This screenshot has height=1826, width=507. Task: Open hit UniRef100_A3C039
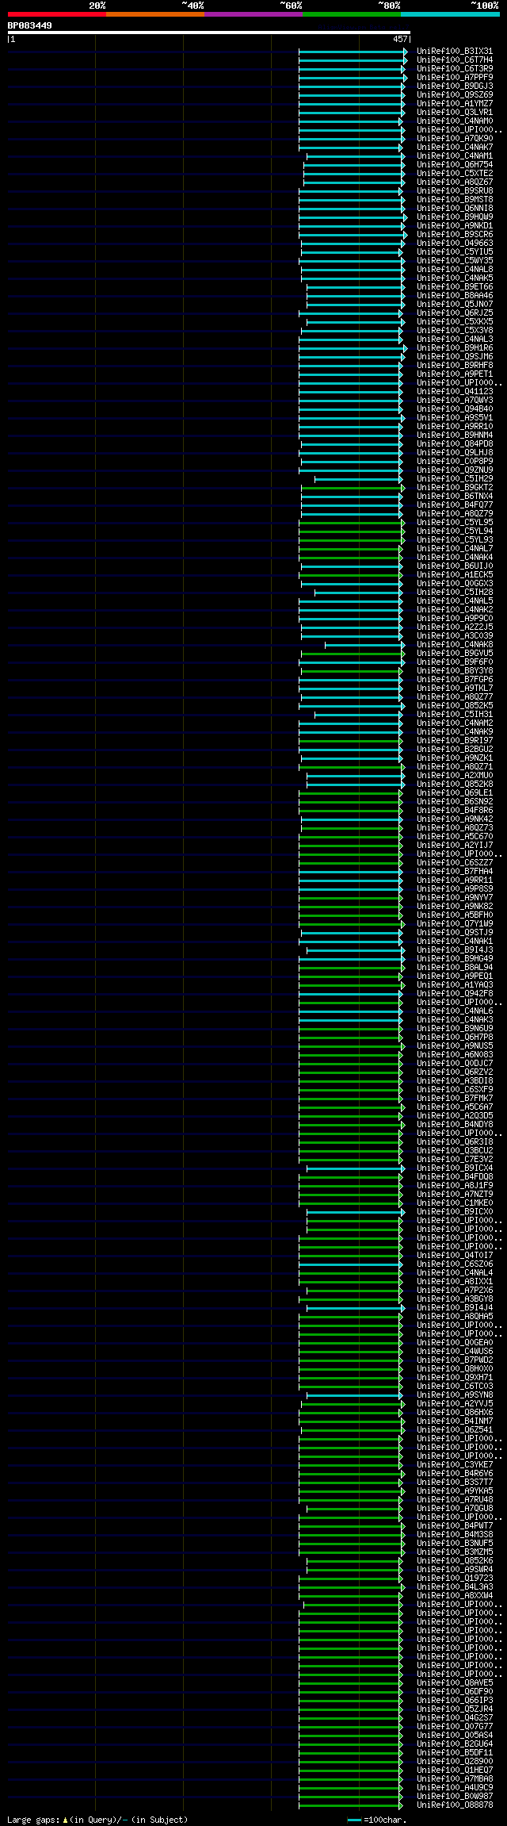(455, 636)
